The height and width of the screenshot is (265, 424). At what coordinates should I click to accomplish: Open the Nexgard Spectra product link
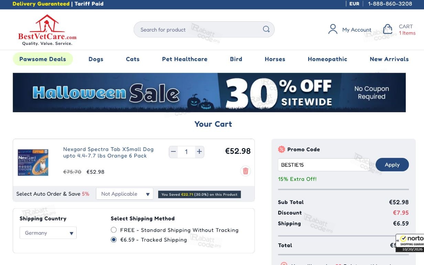[x=108, y=152]
